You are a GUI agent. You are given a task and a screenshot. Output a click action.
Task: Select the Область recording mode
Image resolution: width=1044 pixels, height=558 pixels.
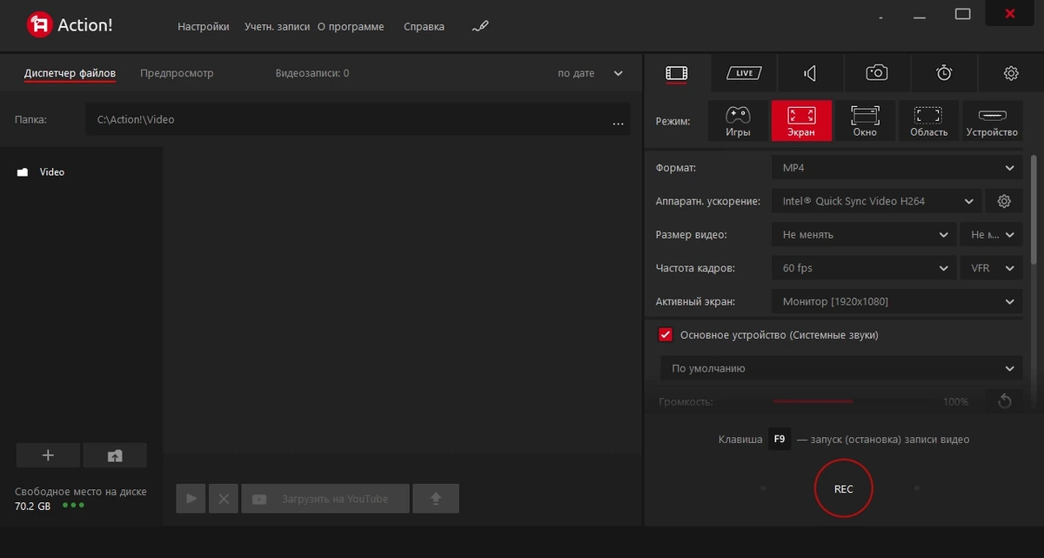tap(928, 121)
